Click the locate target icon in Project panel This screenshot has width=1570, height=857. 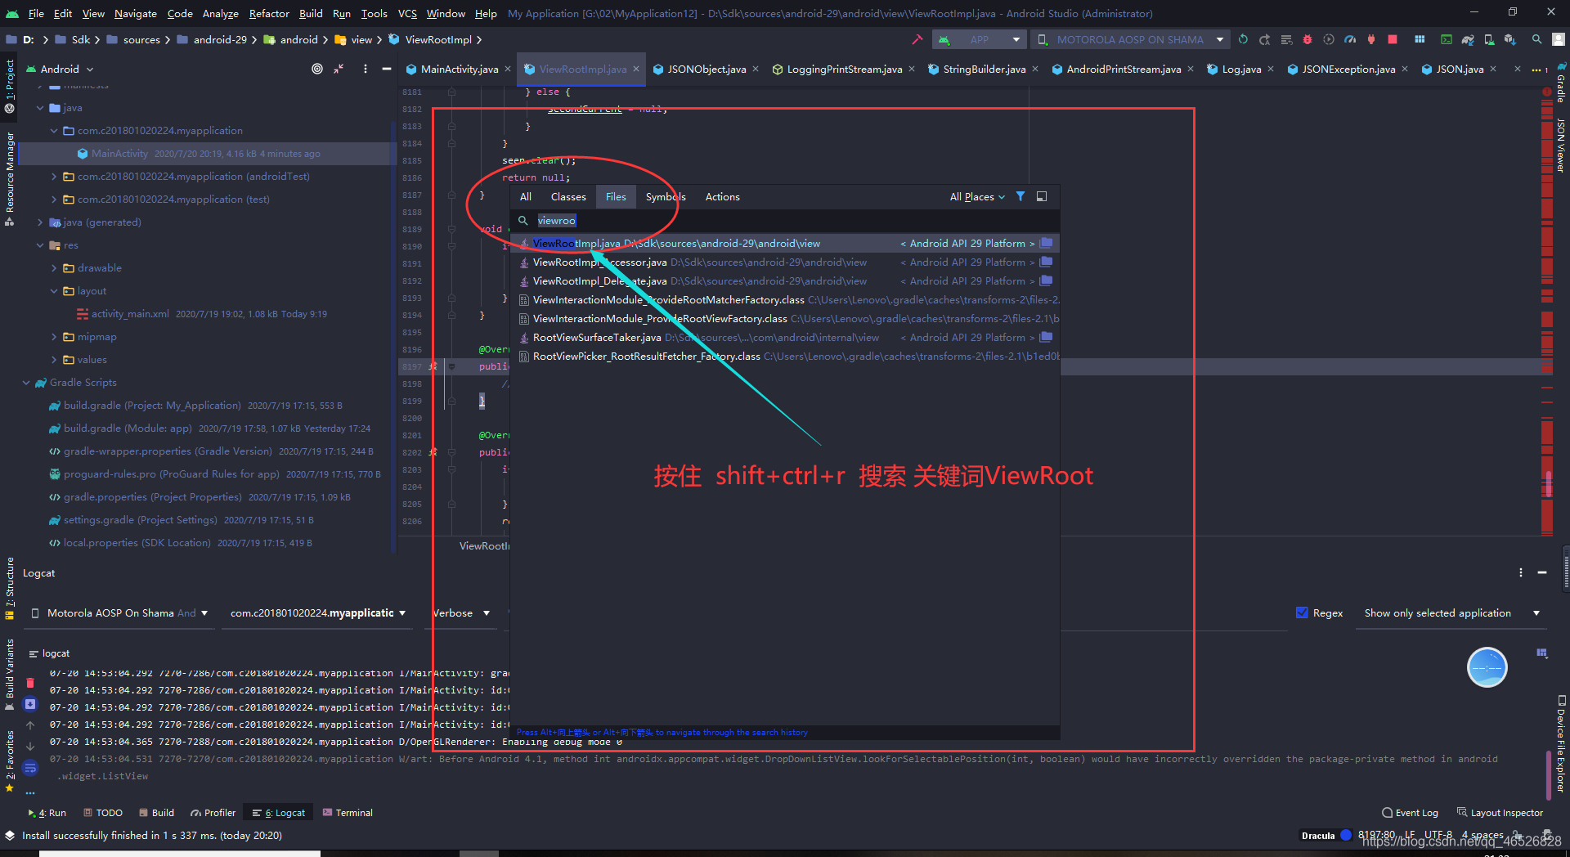(x=317, y=69)
